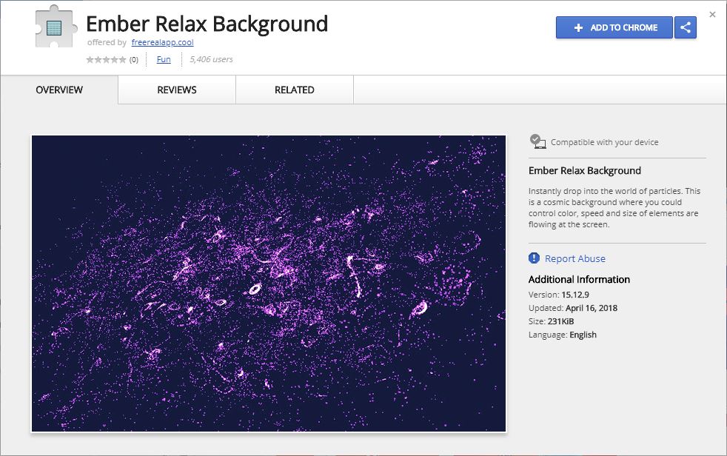
Task: Switch to the Reviews tab
Action: point(177,90)
